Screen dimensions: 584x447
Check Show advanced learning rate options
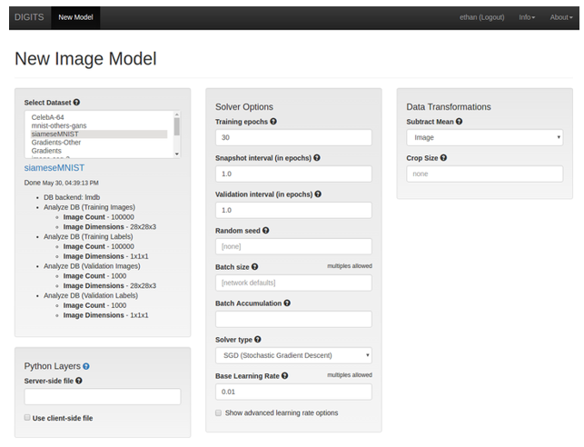click(x=219, y=412)
